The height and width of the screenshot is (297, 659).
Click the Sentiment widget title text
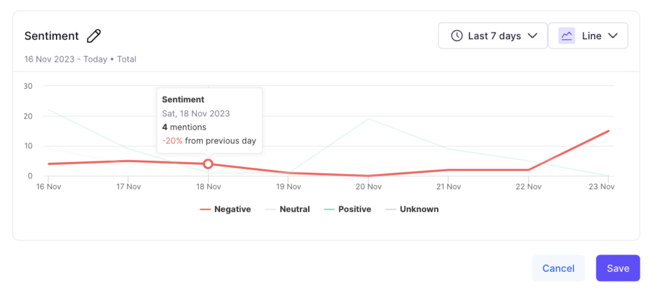click(51, 36)
